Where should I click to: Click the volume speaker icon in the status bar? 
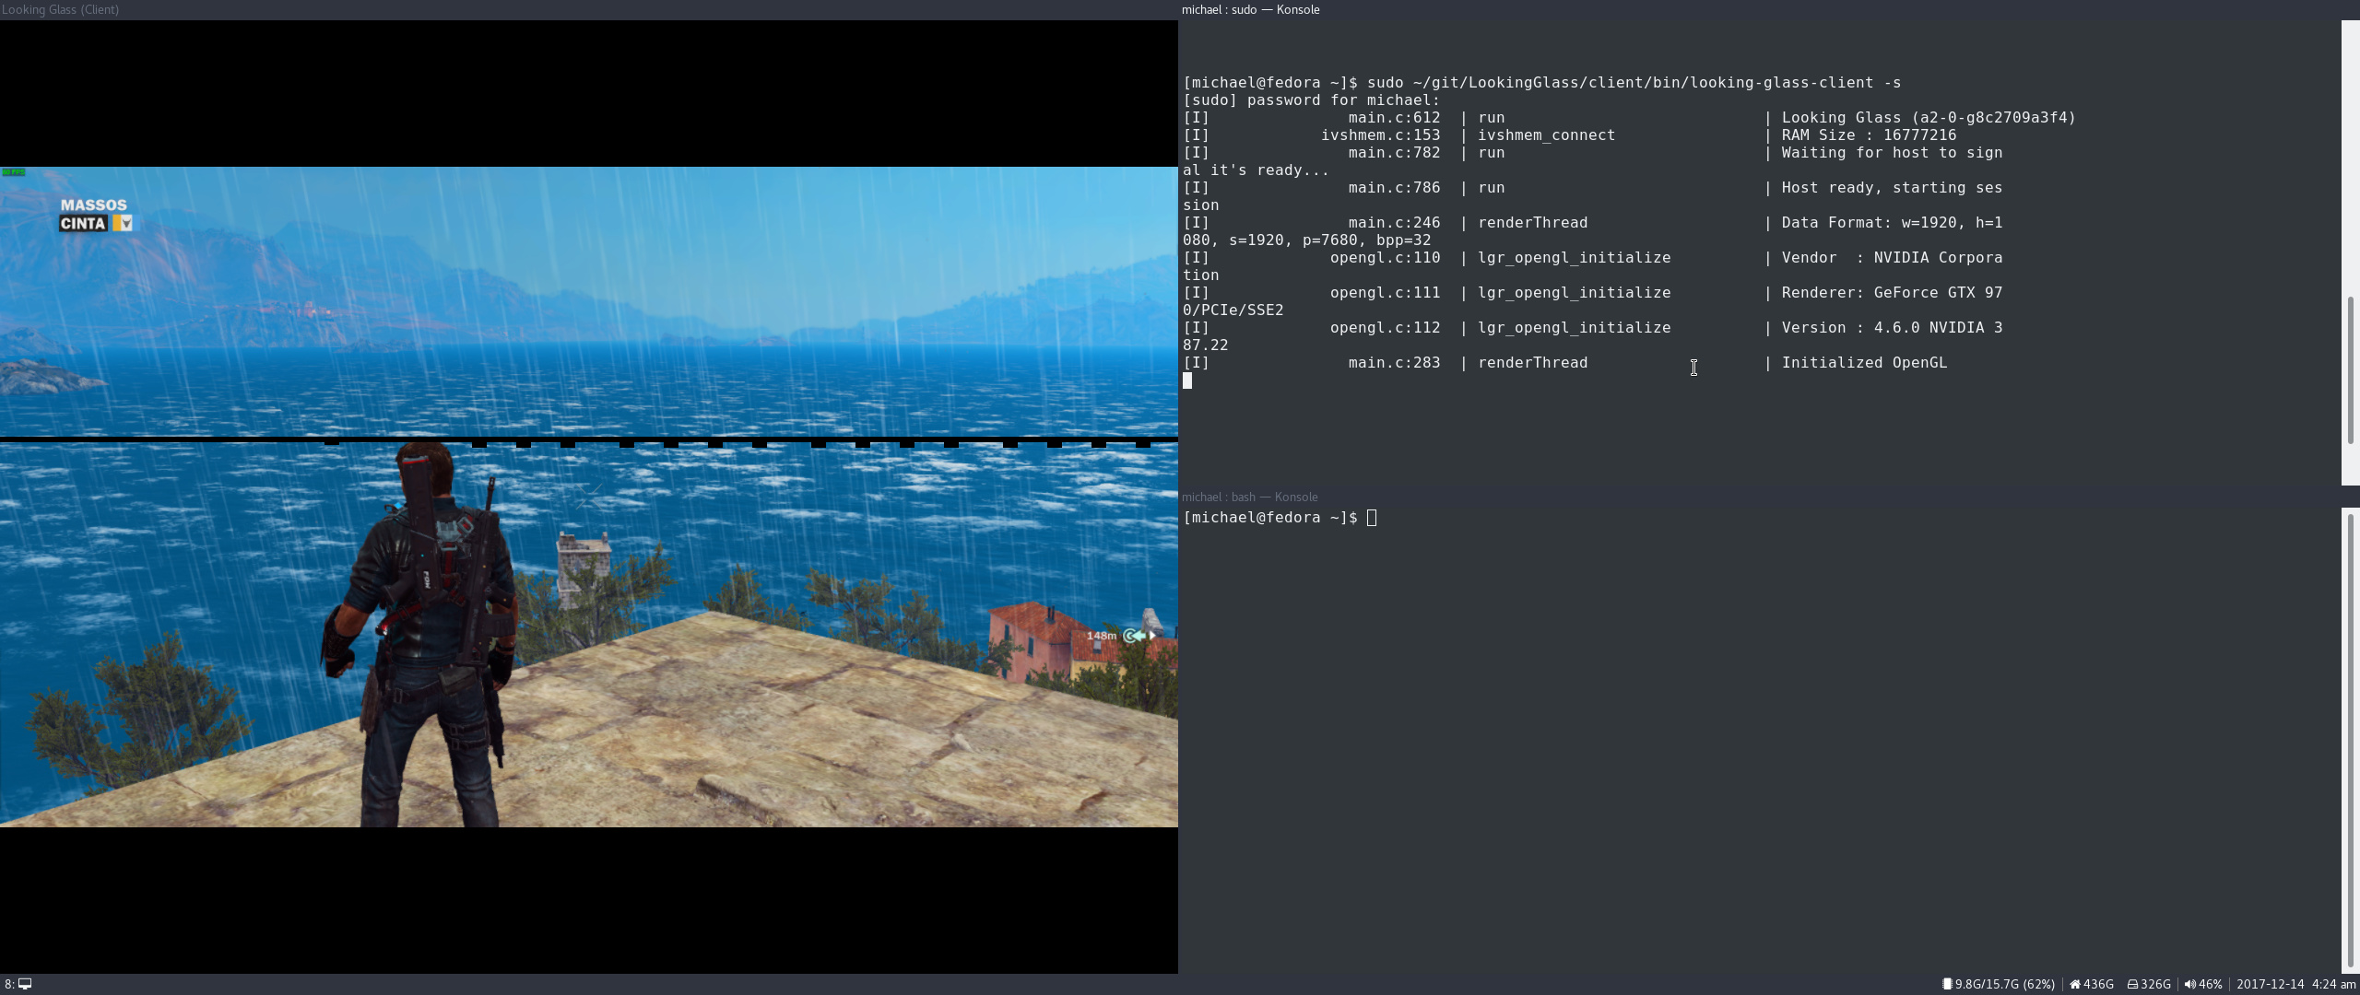coord(2189,984)
